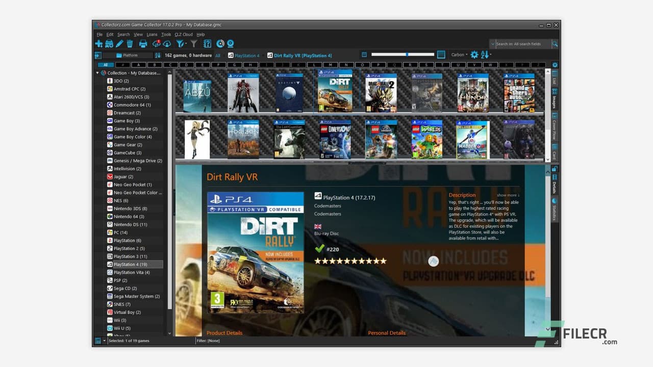Open the alphabetical sort dropdown arrow
Viewport: 653px width, 367px height.
pyautogui.click(x=491, y=55)
